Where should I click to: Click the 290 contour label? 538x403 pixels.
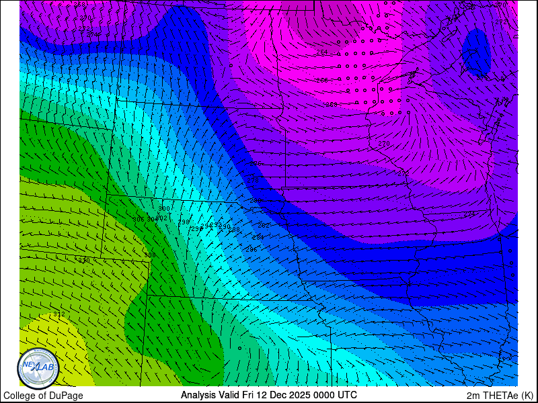pyautogui.click(x=225, y=226)
